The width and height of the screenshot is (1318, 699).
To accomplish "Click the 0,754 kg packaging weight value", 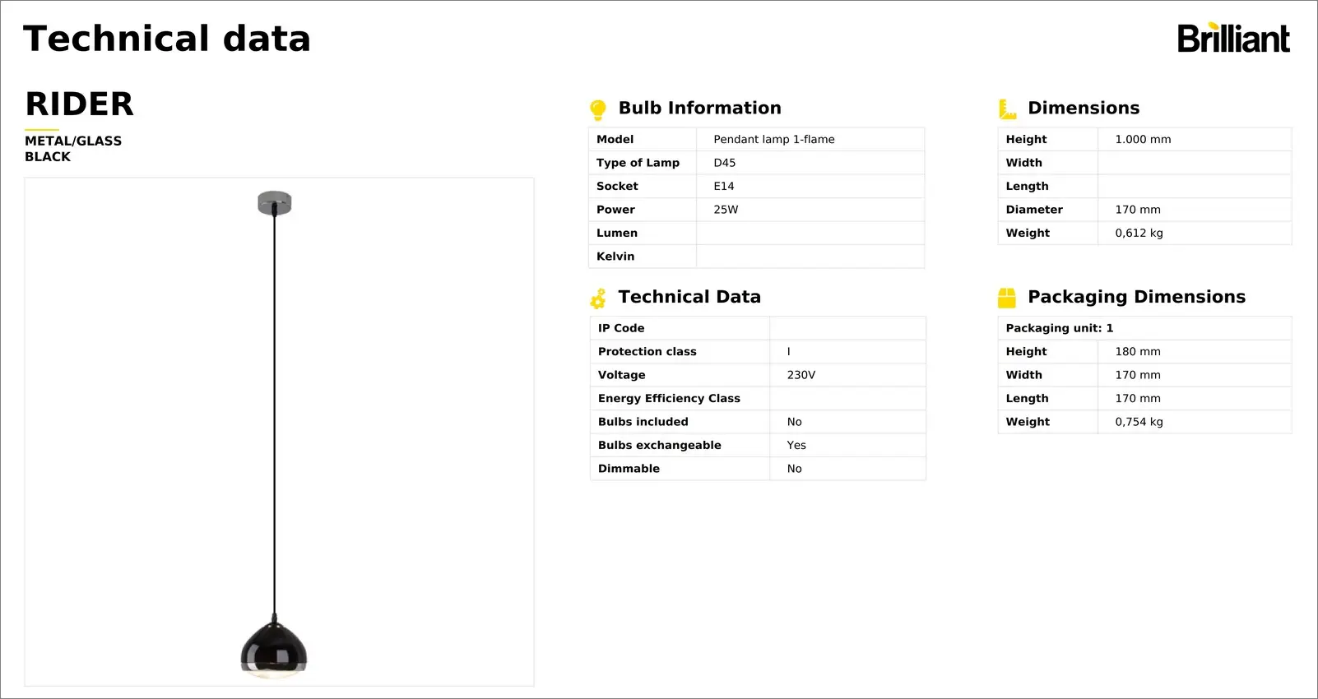I will click(x=1139, y=422).
